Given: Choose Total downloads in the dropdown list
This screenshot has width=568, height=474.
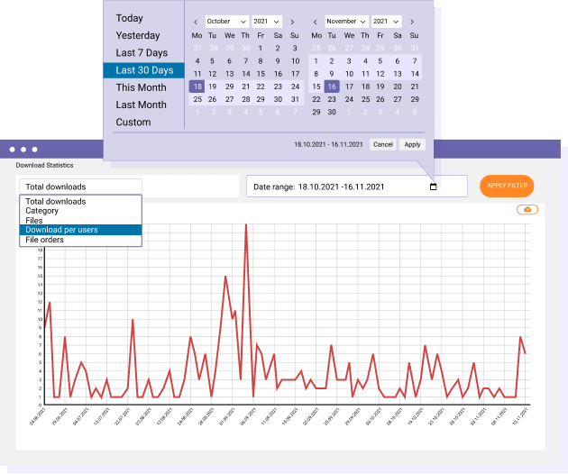Looking at the screenshot, I should [80, 201].
